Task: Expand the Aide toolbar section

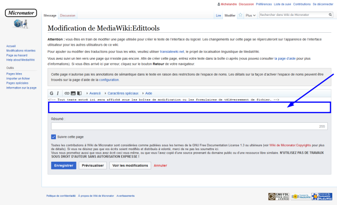Action: (x=147, y=93)
